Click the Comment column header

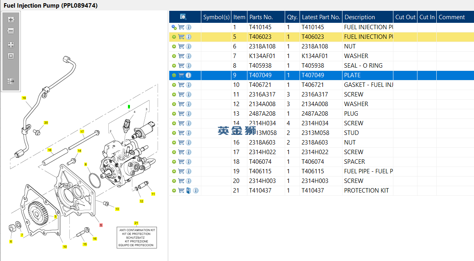click(x=455, y=17)
